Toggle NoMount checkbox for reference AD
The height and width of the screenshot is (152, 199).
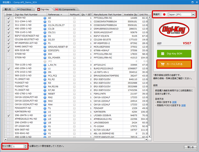pos(74,18)
